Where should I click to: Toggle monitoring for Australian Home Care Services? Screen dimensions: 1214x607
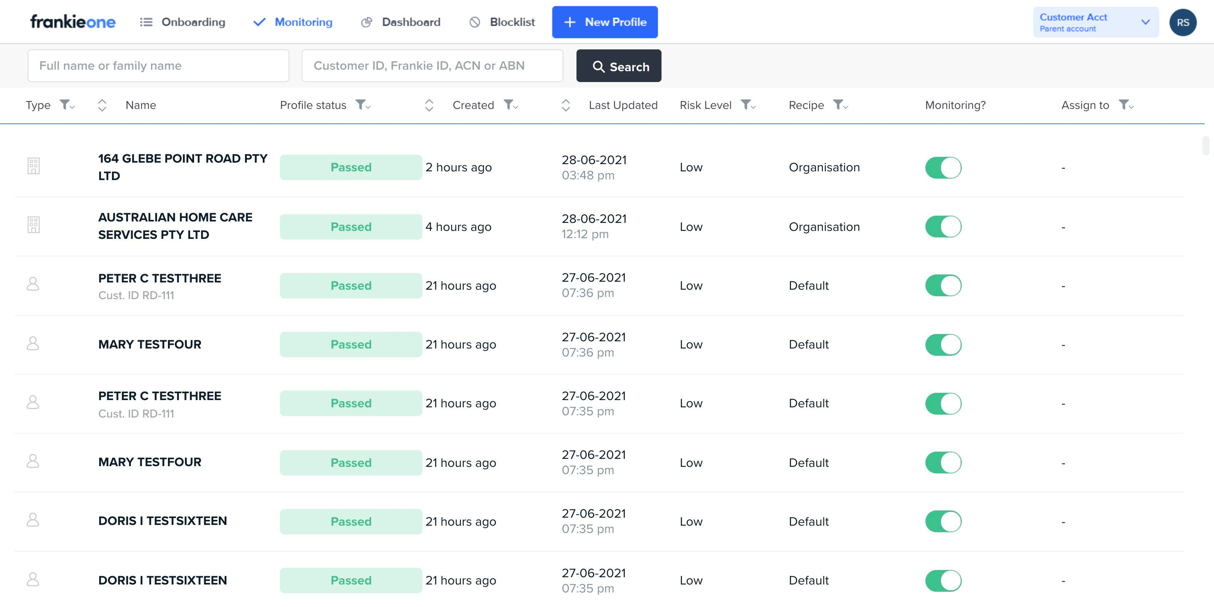[x=943, y=226]
